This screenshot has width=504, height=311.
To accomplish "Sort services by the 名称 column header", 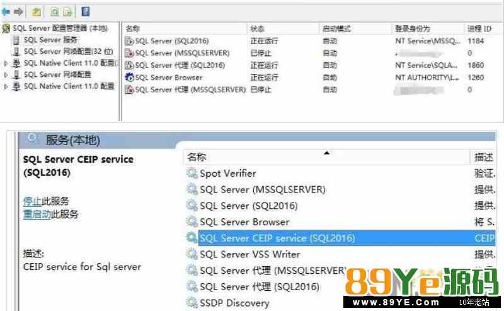I will (x=197, y=157).
